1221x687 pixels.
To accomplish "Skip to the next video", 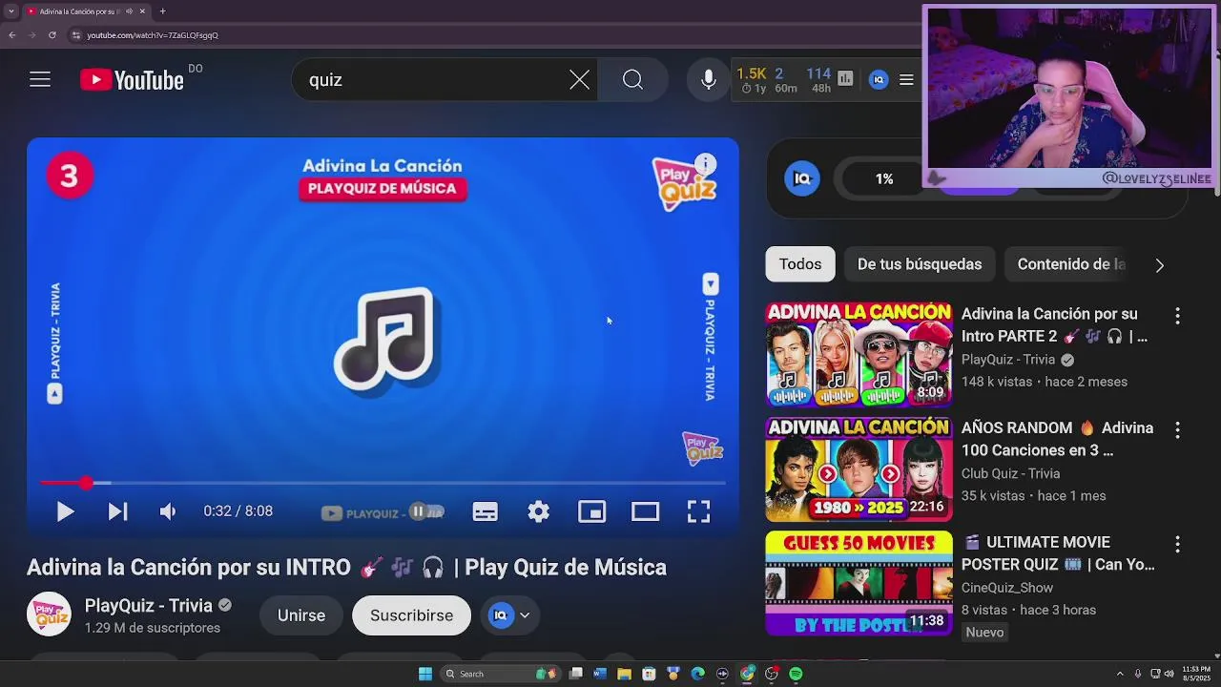I will coord(117,511).
